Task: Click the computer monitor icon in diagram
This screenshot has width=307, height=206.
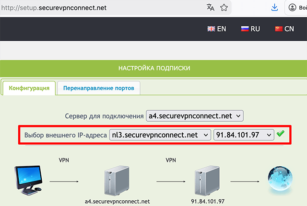Action: pyautogui.click(x=29, y=180)
